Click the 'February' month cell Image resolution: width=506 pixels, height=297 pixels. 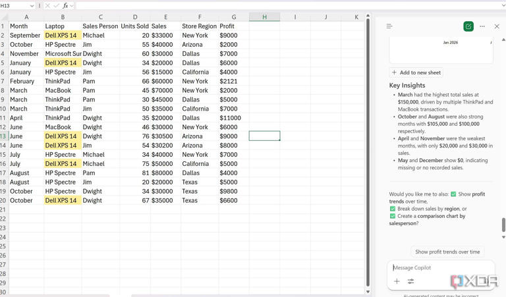point(26,81)
